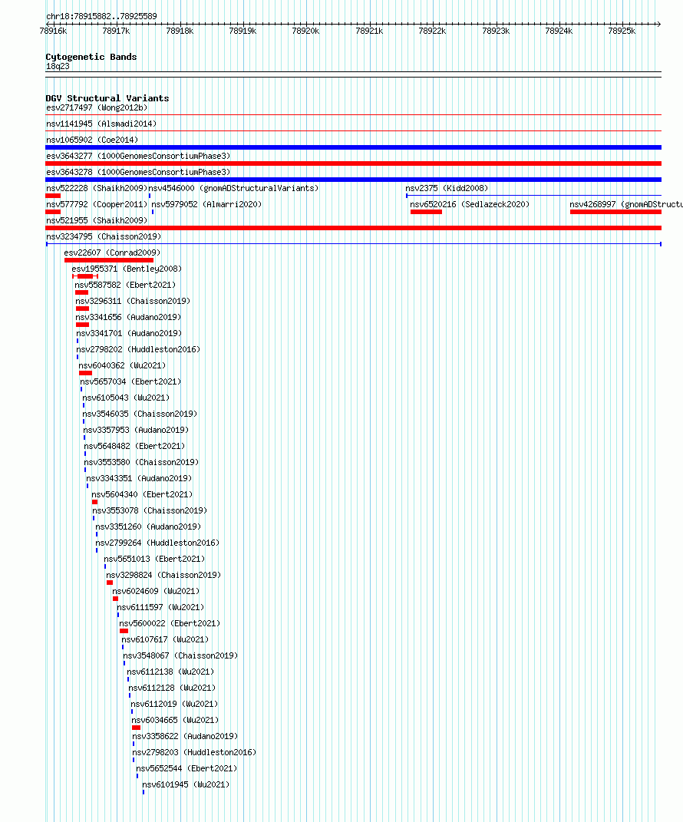
Task: Select nsv2375 (Kidd2008) variant label
Action: coord(447,188)
